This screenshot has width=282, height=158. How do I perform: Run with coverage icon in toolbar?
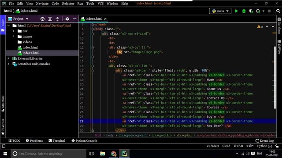251,11
